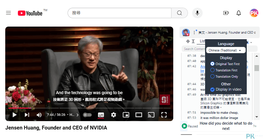Jump to transcript timestamp 07:40
Viewport: 266px width, 140px height.
[192, 61]
